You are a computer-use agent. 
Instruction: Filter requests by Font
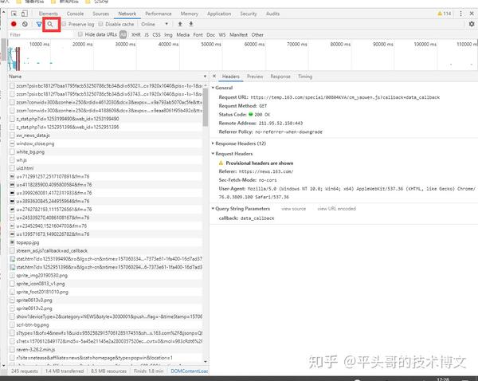(x=198, y=35)
